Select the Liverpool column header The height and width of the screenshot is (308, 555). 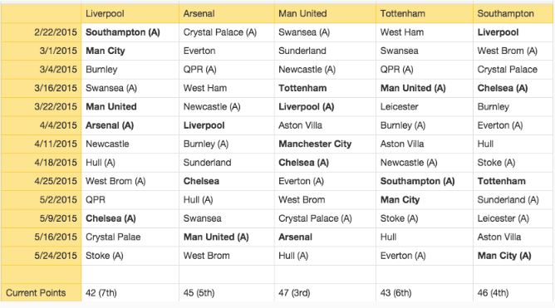coord(130,14)
